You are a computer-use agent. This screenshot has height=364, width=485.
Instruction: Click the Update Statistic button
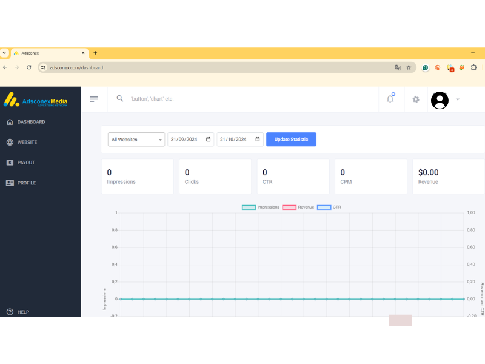[291, 140]
